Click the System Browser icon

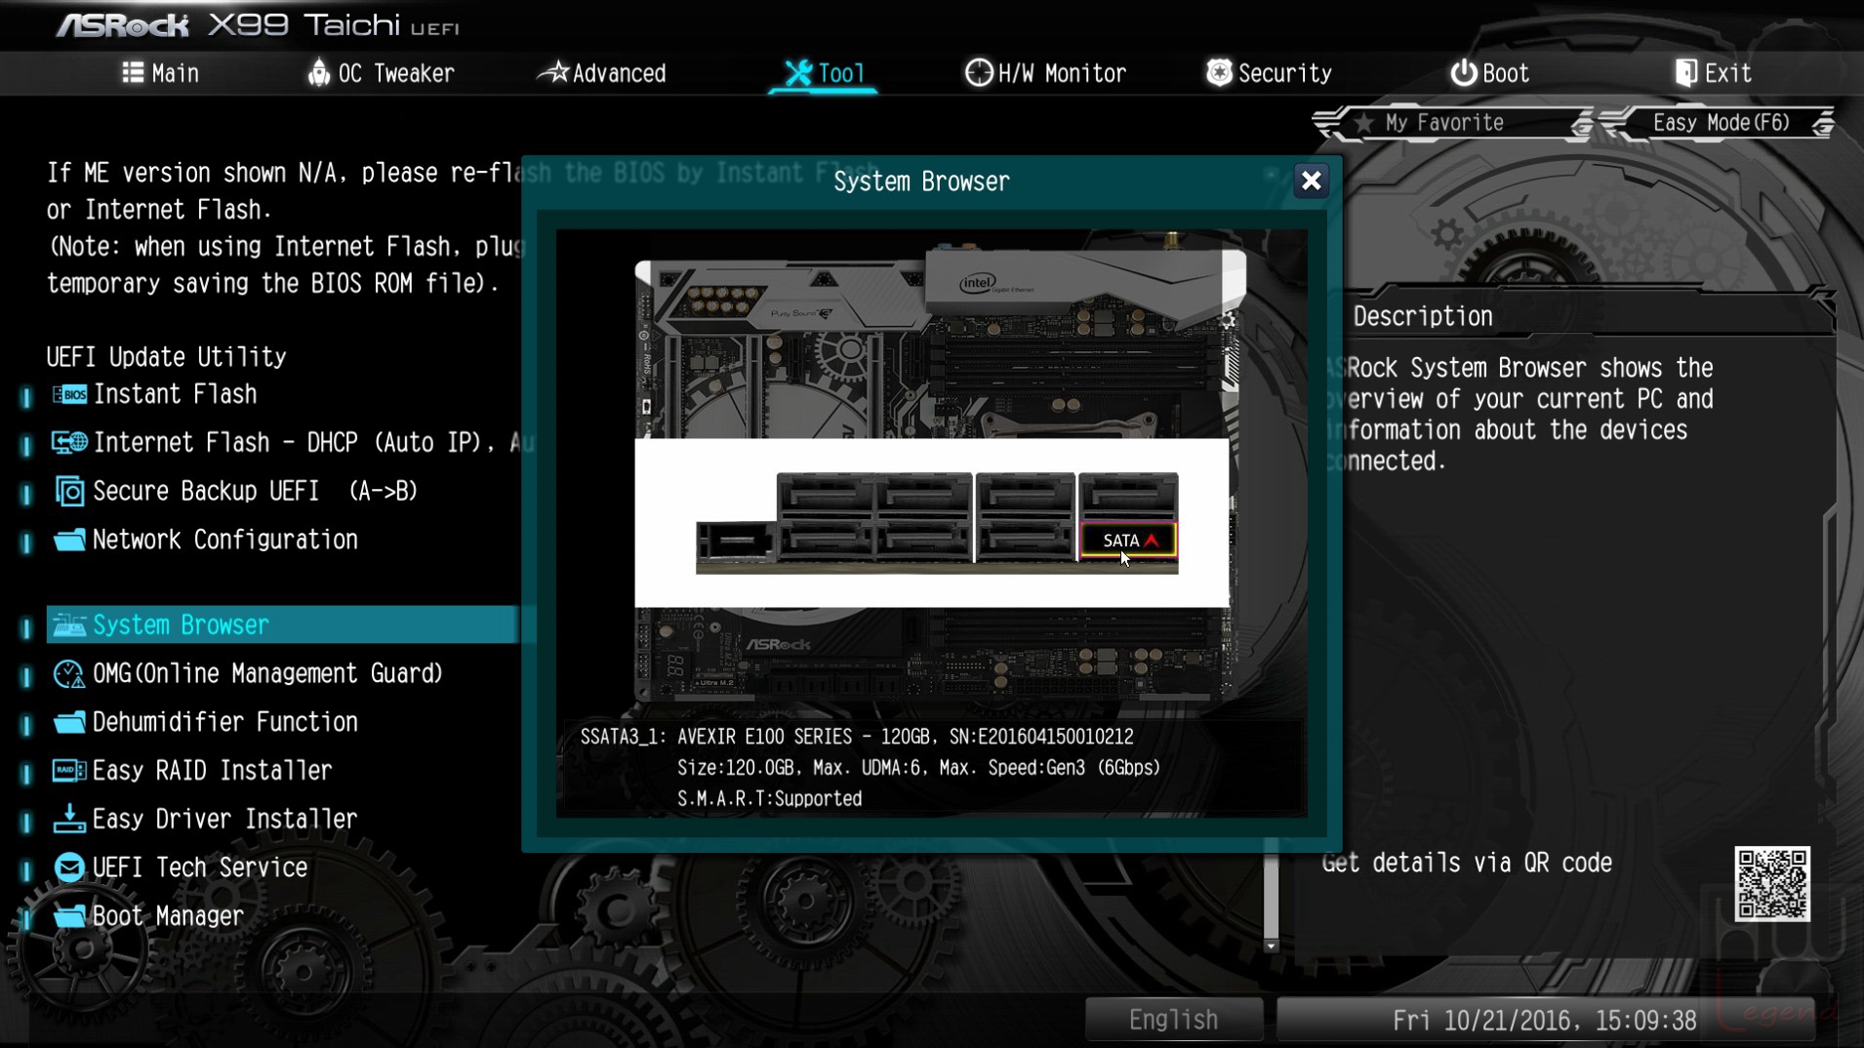click(x=69, y=625)
